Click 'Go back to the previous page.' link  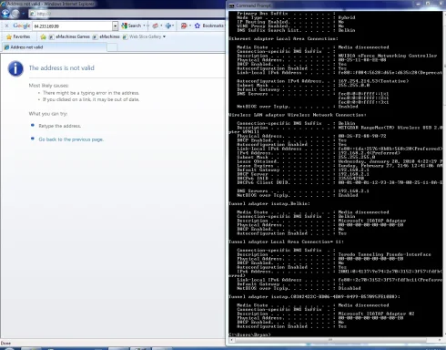point(71,139)
